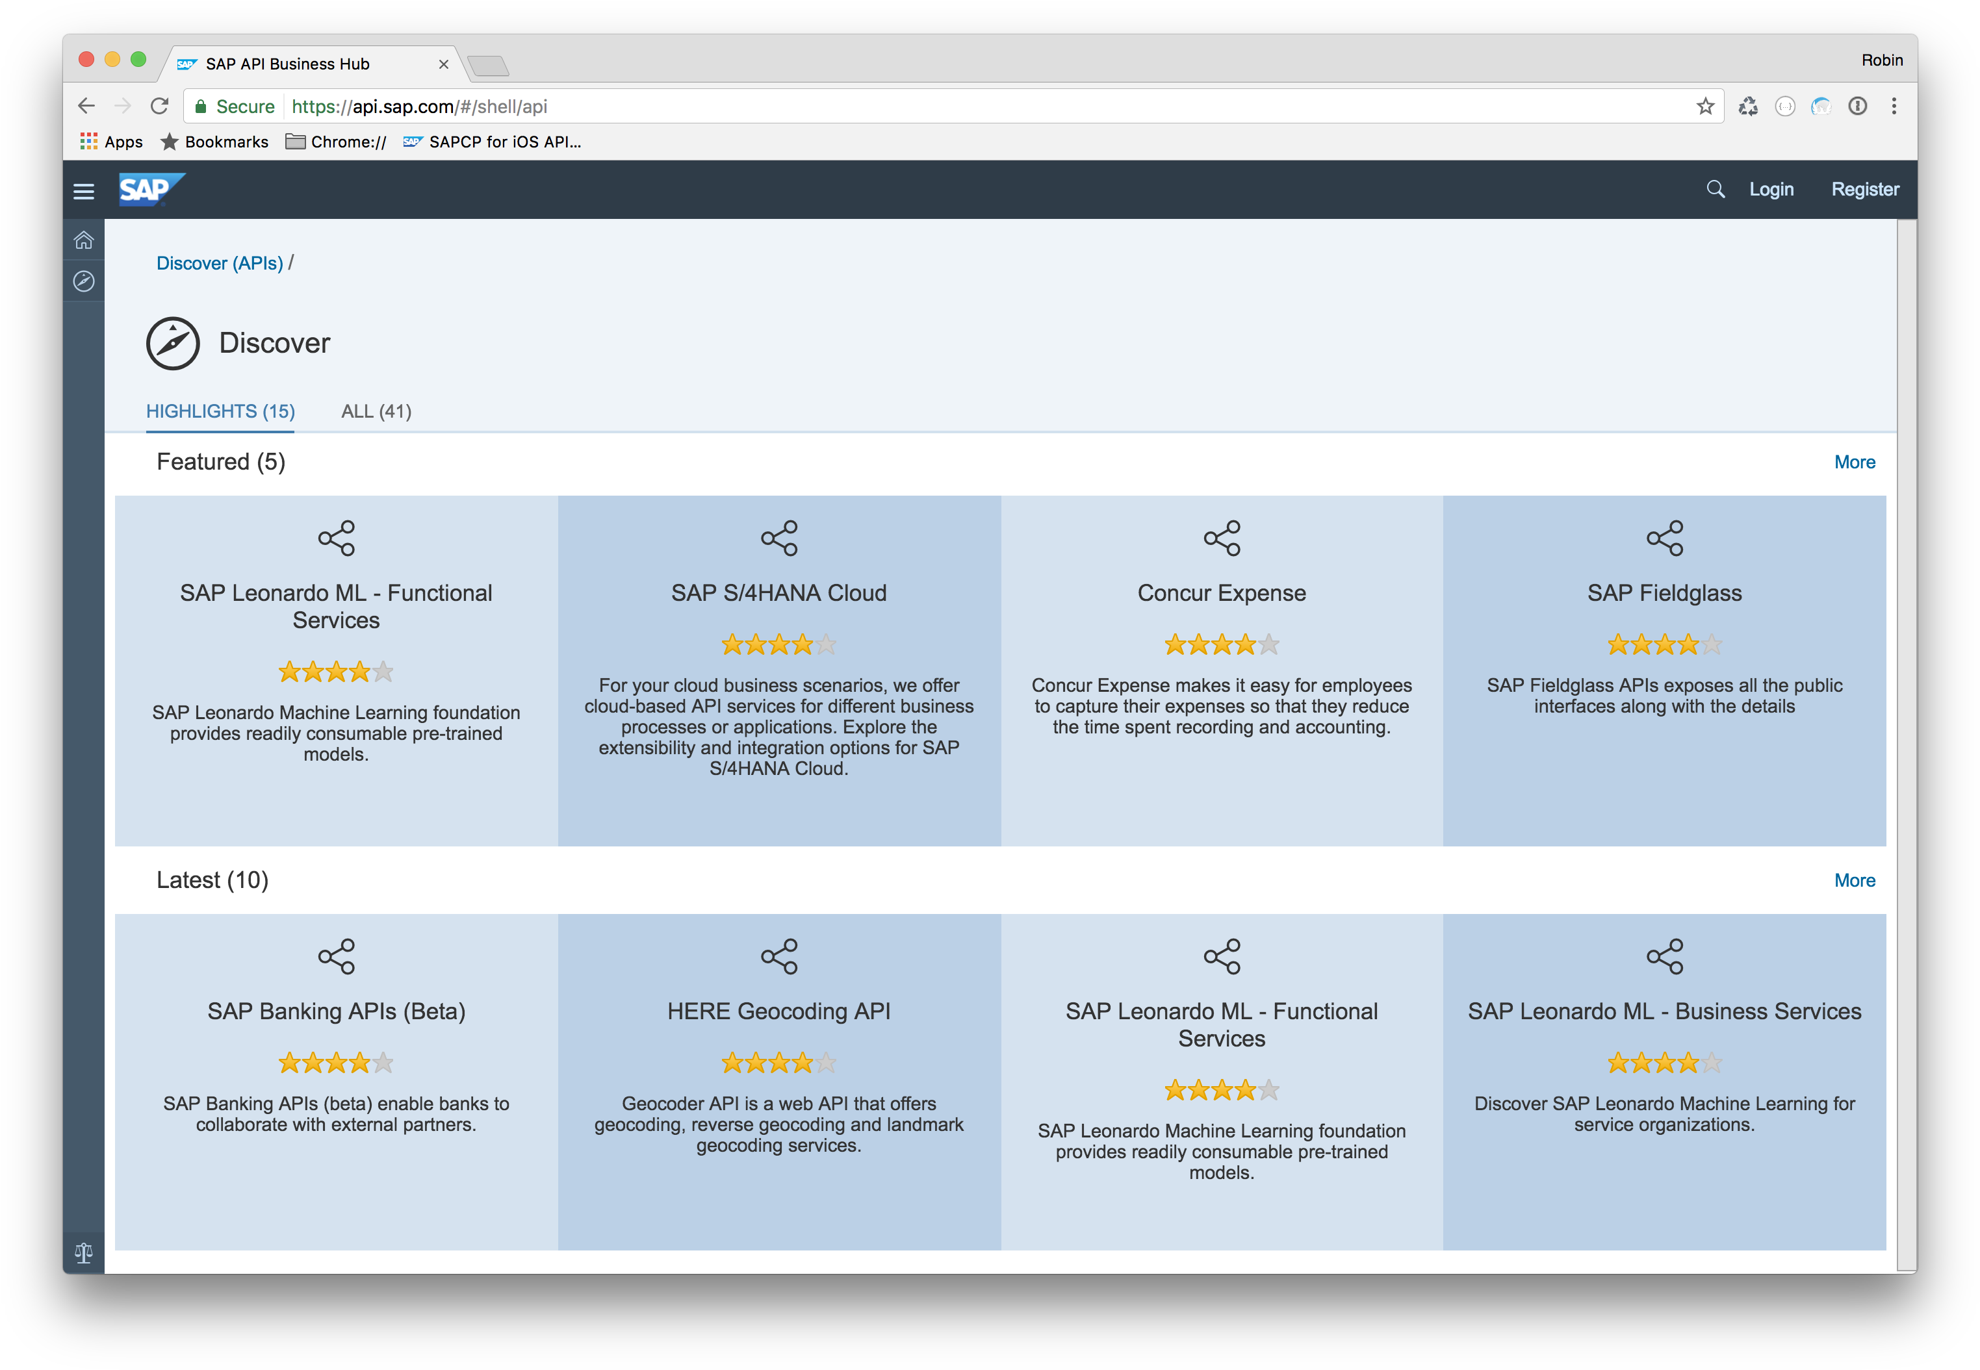The width and height of the screenshot is (1980, 1370).
Task: Select the Home icon in the left sidebar
Action: tap(83, 240)
